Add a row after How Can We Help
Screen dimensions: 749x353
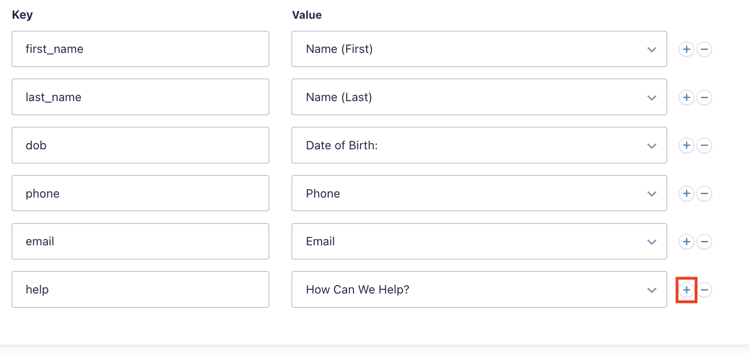686,290
